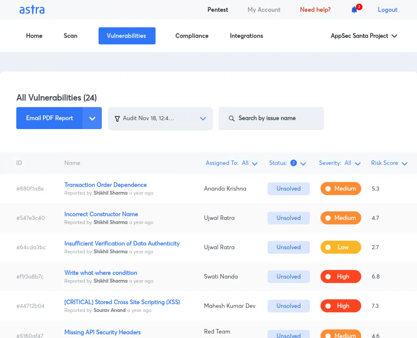The image size is (417, 338).
Task: Open the Transaction Order Dependence vulnerability
Action: (105, 185)
